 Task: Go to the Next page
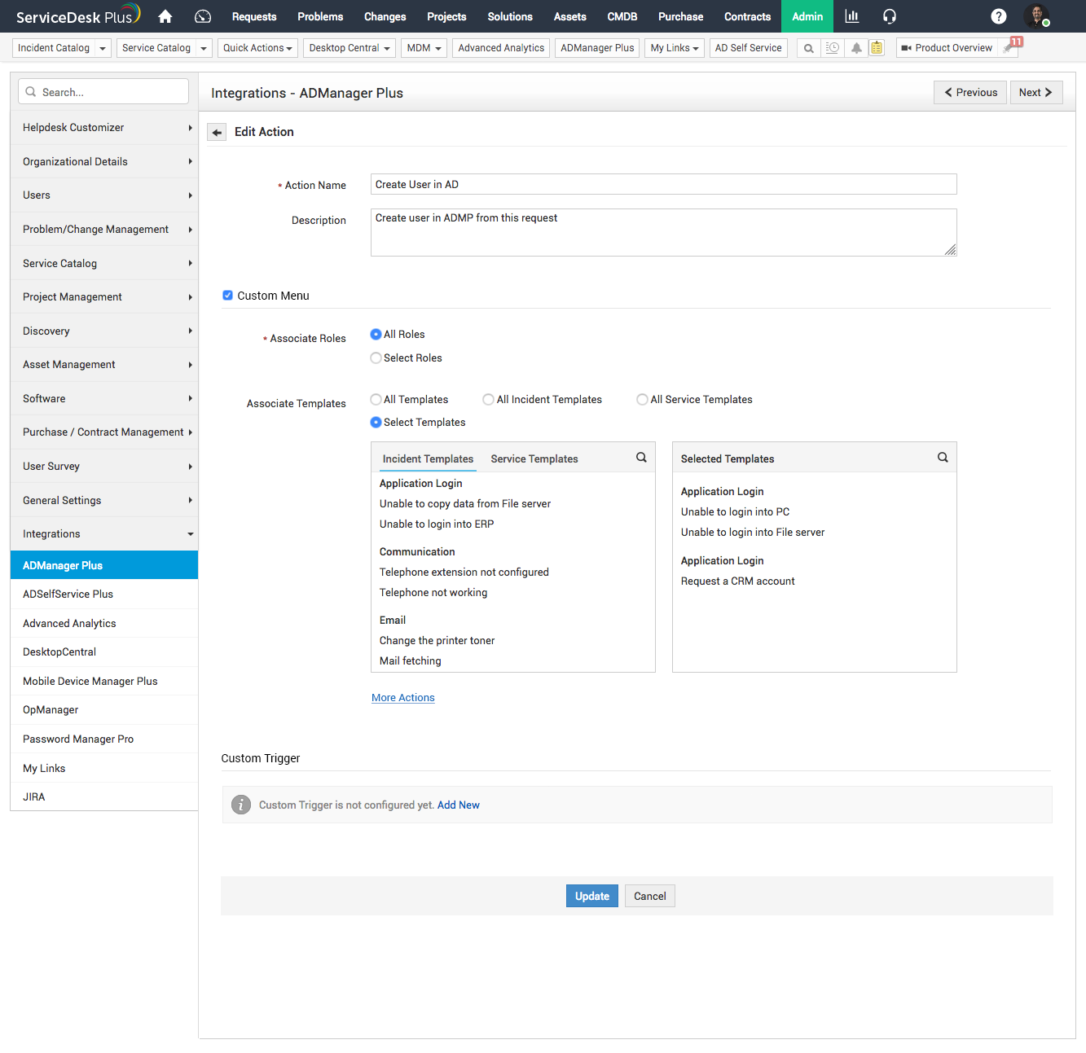click(1035, 93)
